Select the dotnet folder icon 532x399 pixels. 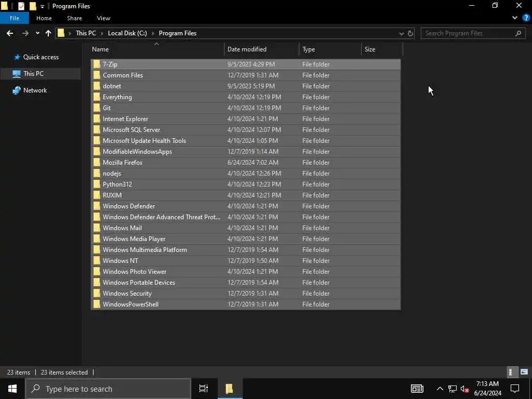tap(97, 86)
